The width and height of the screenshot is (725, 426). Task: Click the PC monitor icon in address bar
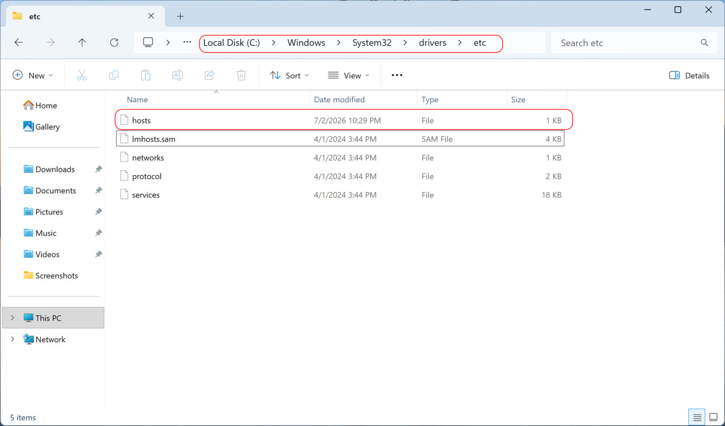[148, 43]
